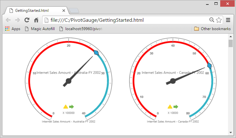Open the Apps shortcut in bookmarks bar
This screenshot has width=236, height=138.
pyautogui.click(x=13, y=29)
